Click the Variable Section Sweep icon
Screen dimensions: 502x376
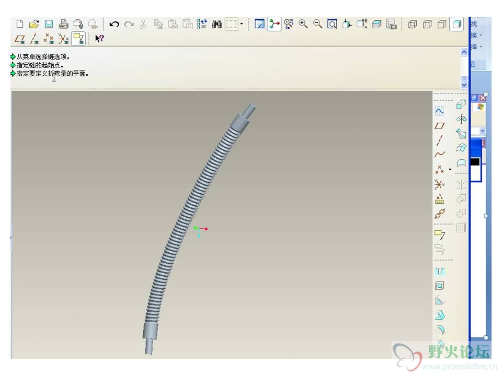click(461, 134)
